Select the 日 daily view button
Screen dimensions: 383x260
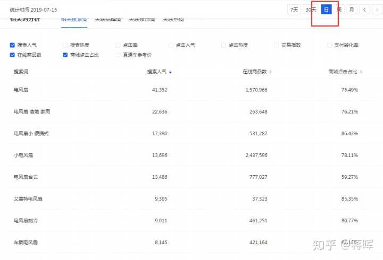point(327,10)
